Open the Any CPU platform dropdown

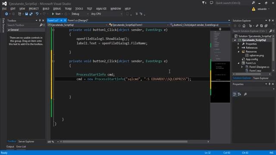pos(107,14)
